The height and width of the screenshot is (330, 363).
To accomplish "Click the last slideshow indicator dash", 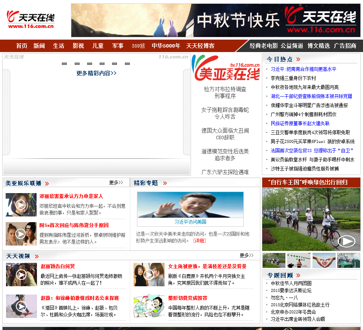I will pyautogui.click(x=127, y=64).
